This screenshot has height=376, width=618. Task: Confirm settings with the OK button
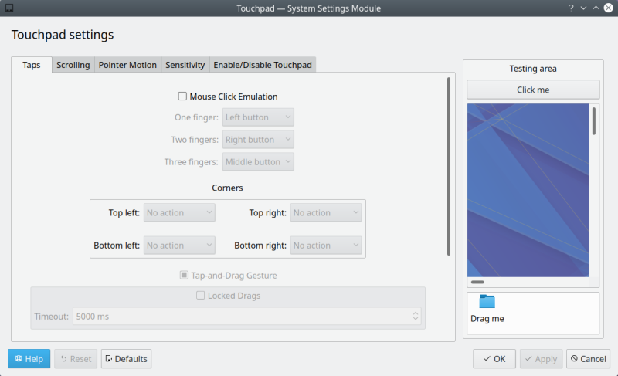[x=494, y=358]
